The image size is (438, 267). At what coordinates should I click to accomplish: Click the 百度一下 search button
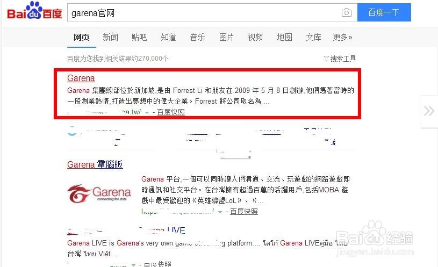384,12
